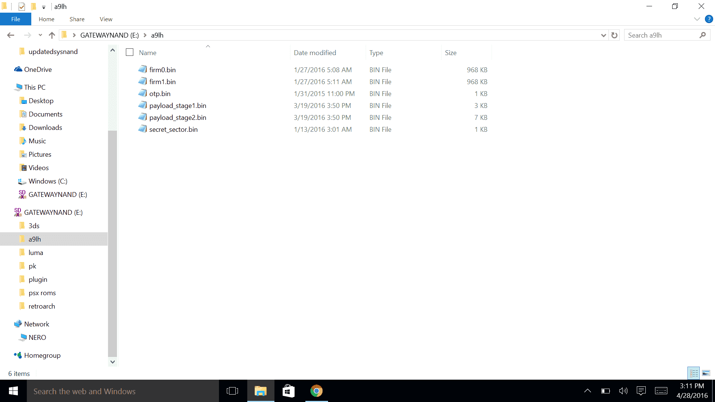Select OneDrive in the navigation pane
This screenshot has width=715, height=402.
pyautogui.click(x=38, y=69)
